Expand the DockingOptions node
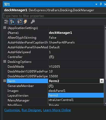Image resolution: width=106 pixels, height=120 pixels. [x=5, y=62]
